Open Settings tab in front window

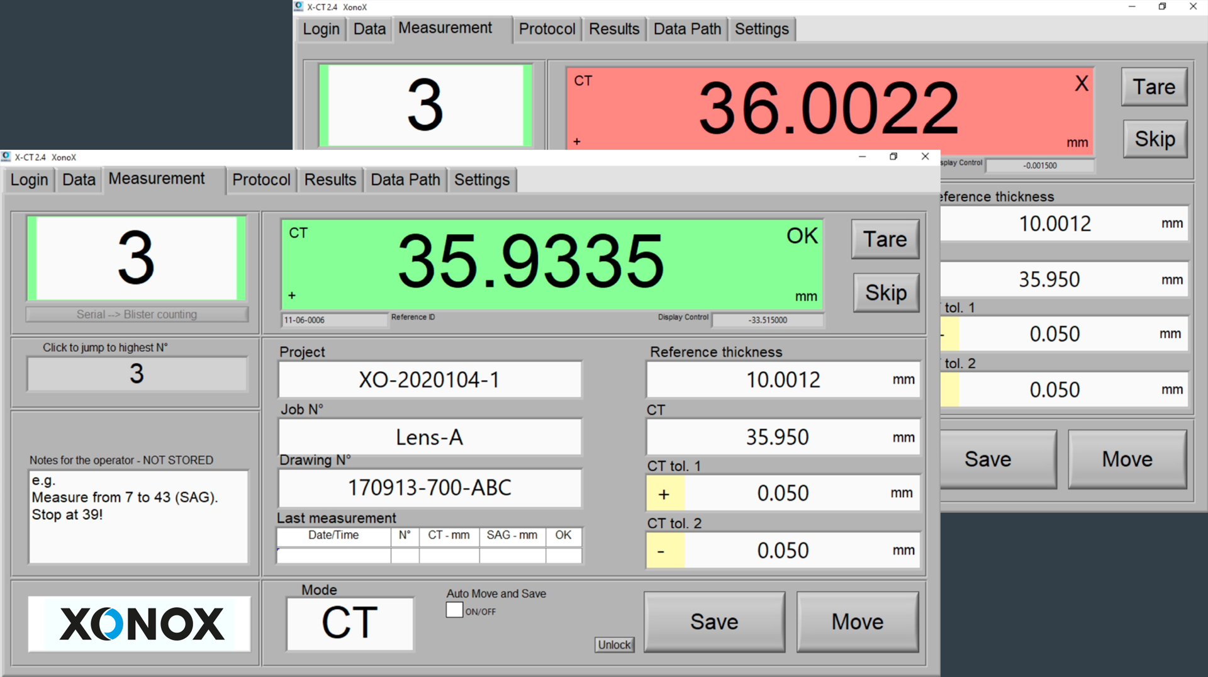[482, 180]
